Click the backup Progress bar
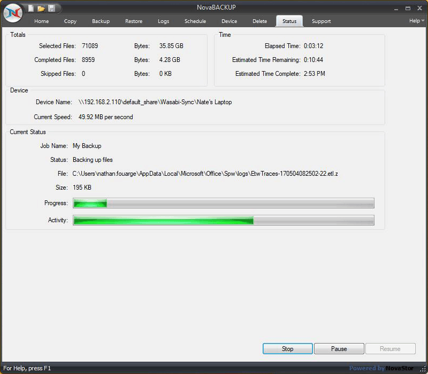This screenshot has width=428, height=374. (224, 203)
